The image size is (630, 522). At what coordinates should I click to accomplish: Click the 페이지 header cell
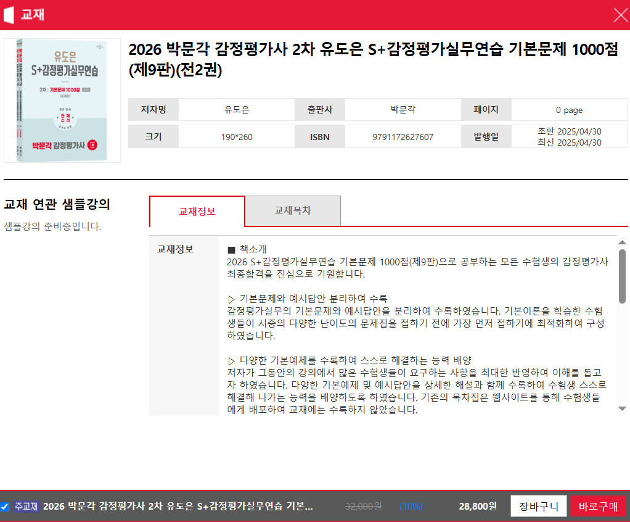coord(486,109)
